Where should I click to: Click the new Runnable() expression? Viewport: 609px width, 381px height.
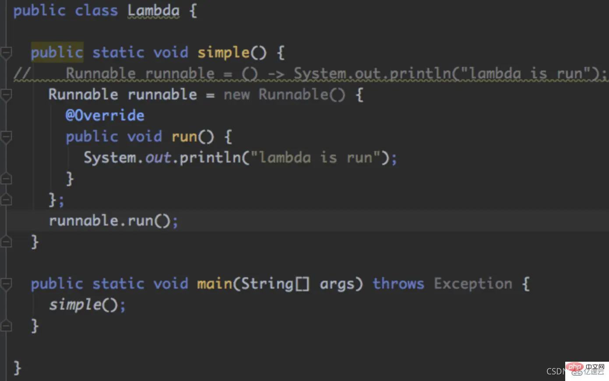pos(285,94)
